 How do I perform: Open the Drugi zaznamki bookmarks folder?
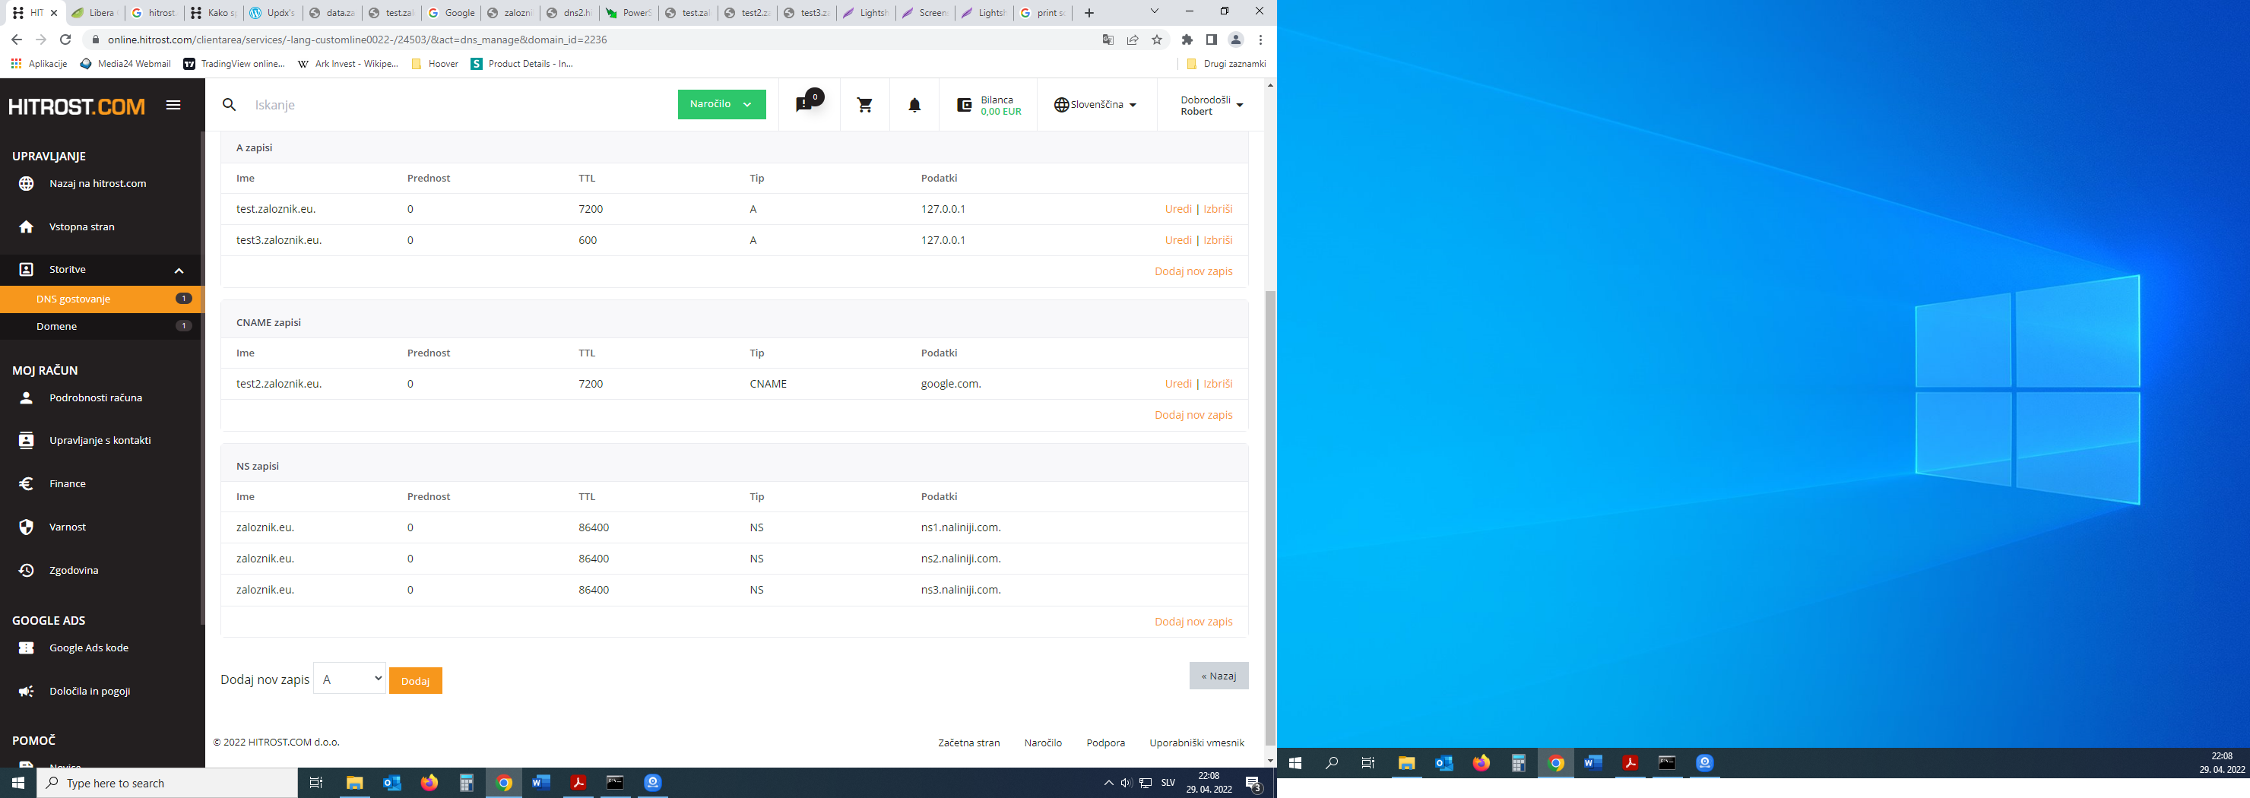click(x=1226, y=64)
